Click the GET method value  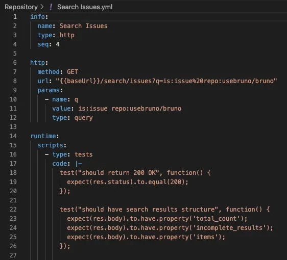pos(73,72)
